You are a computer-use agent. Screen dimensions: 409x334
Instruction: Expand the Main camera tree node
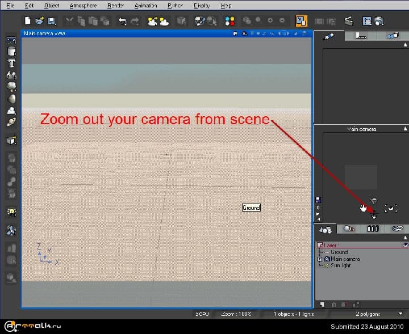[320, 259]
